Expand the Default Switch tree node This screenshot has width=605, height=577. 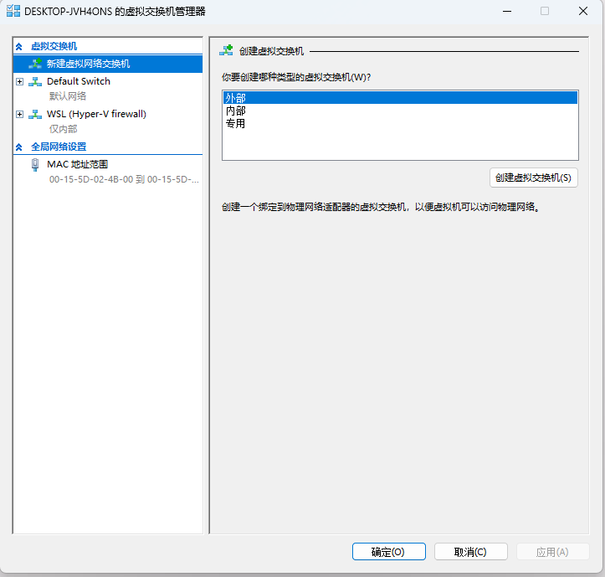coord(20,81)
